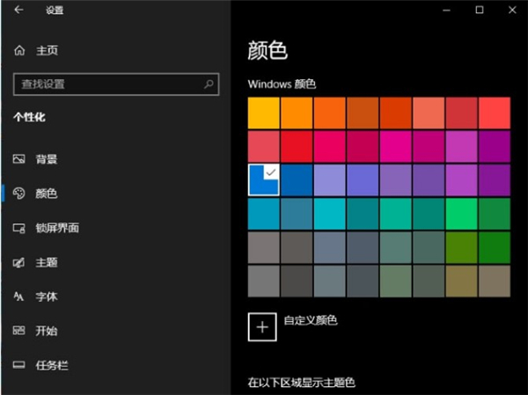Click the search magnifier icon
Viewport: 528px width, 395px height.
[x=209, y=84]
